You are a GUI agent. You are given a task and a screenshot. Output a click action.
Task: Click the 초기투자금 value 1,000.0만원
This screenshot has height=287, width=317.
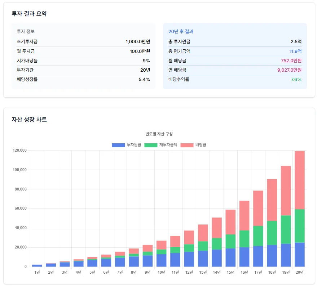[x=138, y=42]
